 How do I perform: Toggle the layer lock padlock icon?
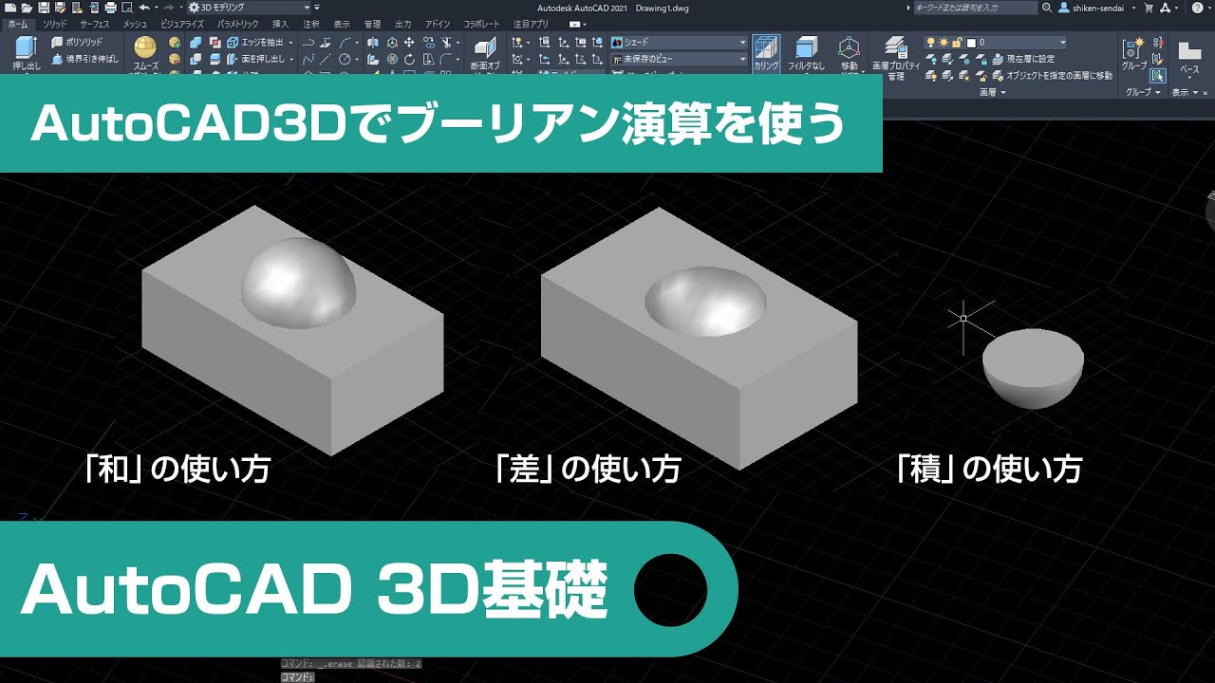tap(957, 43)
